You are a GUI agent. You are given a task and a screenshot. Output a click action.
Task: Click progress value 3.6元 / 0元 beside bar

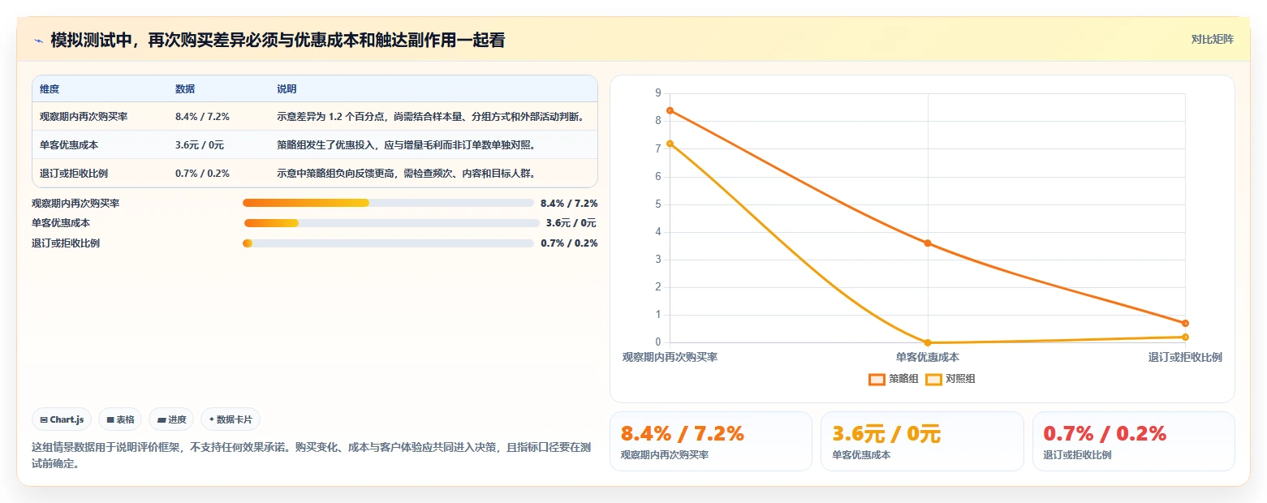click(571, 223)
